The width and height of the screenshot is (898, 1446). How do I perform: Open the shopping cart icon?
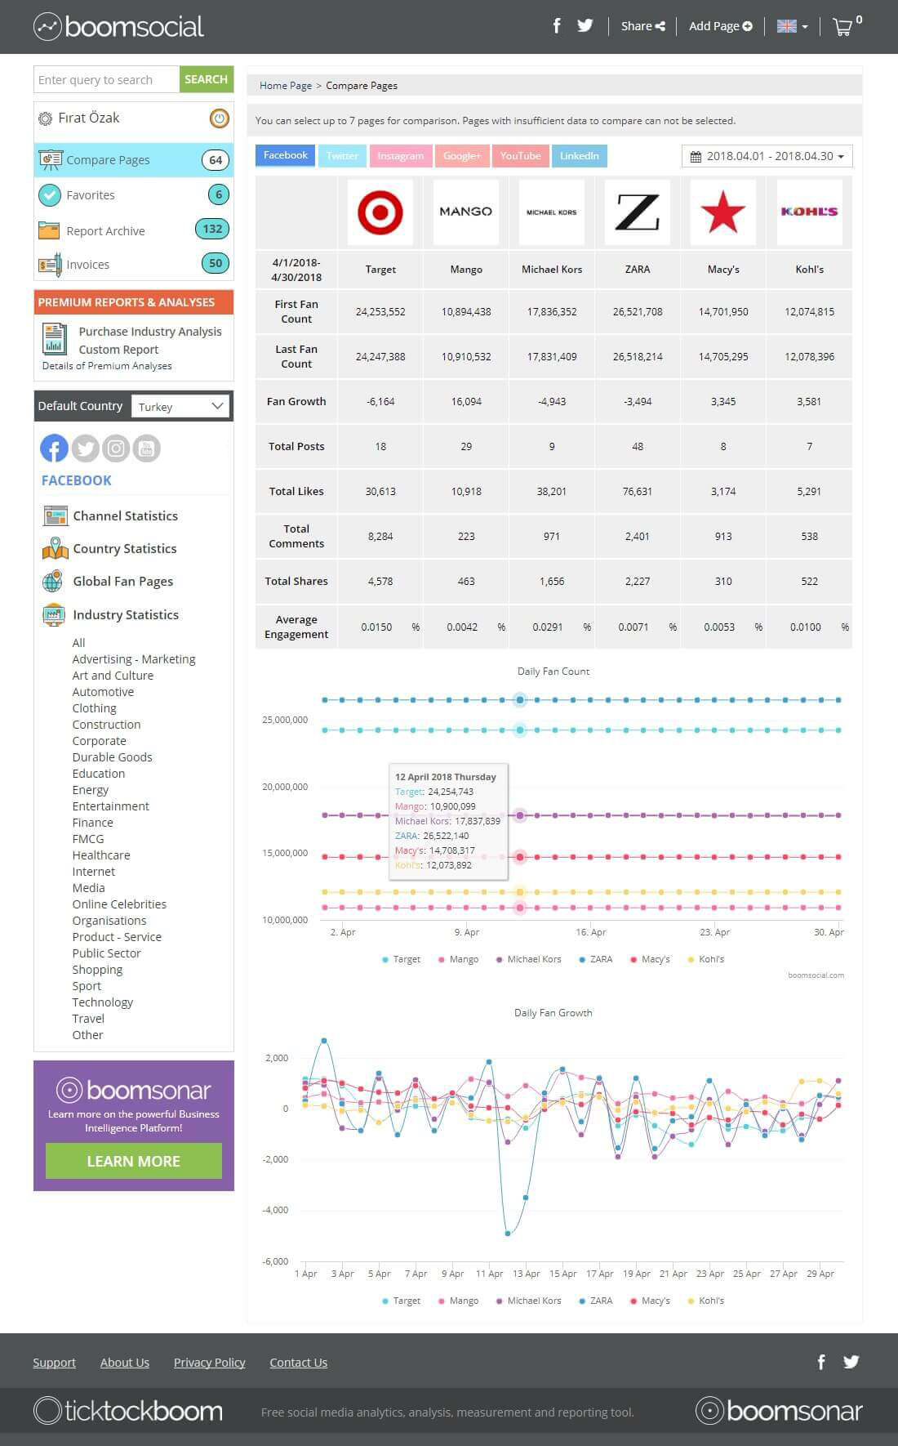pos(842,27)
